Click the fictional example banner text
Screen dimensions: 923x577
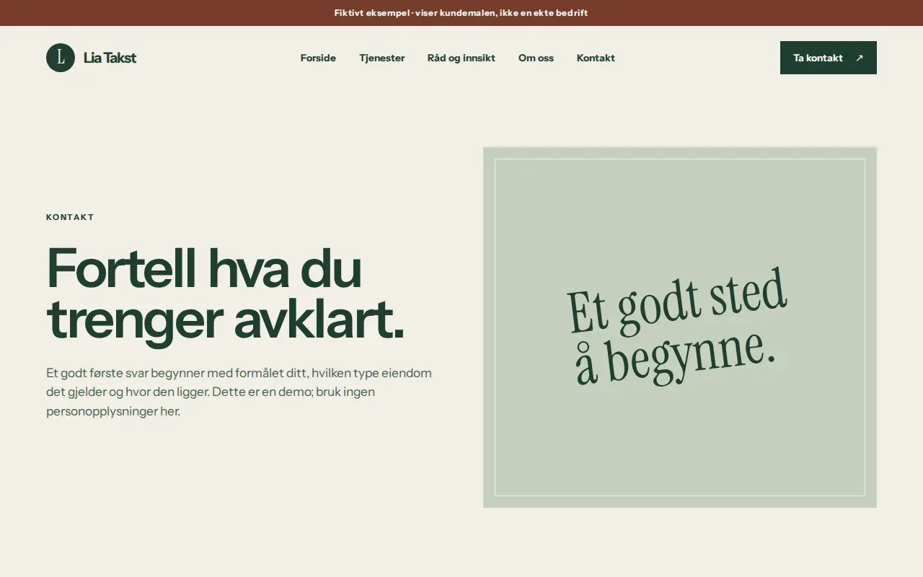(461, 13)
